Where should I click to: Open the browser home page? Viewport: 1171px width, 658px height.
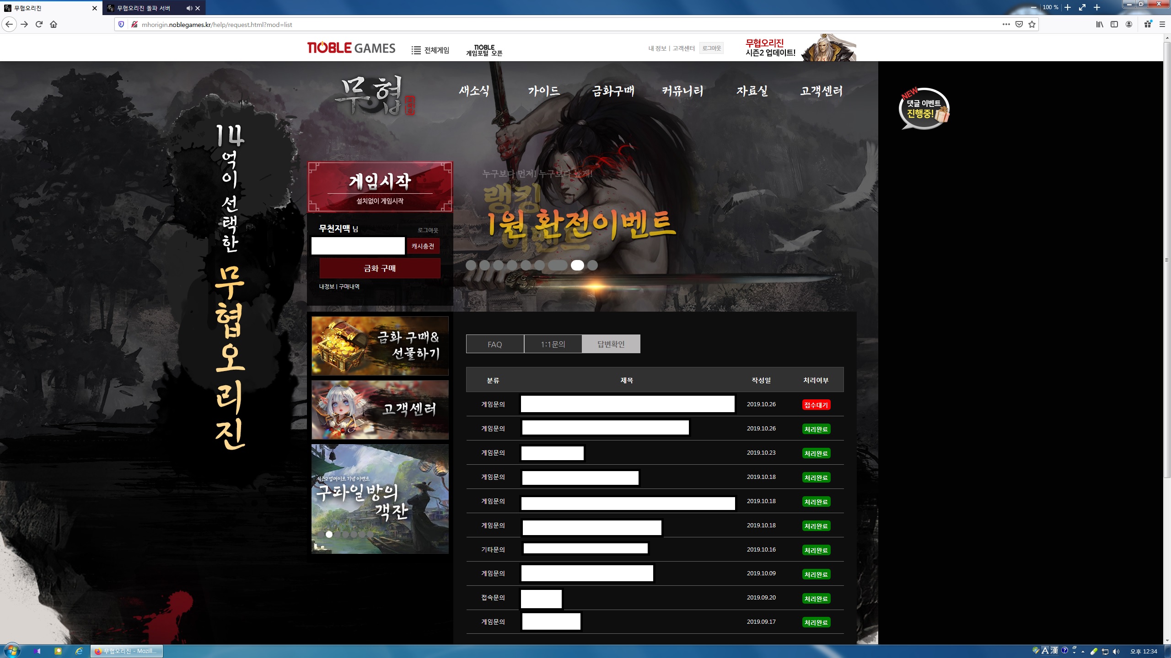point(54,24)
